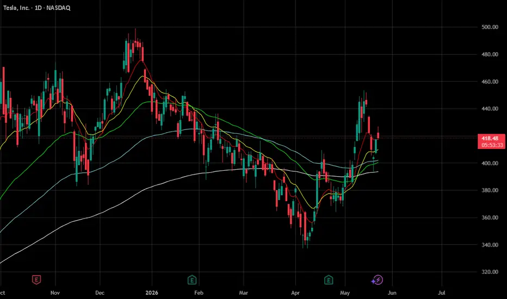
Task: Click the 500.00 price axis label
Action: (490, 27)
